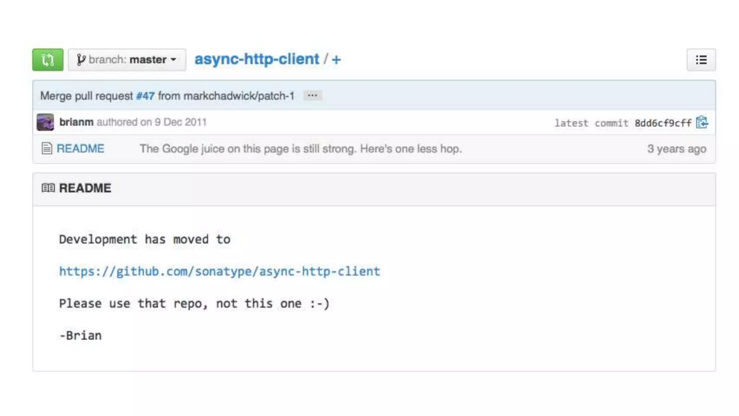Viewport: 739px width, 416px height.
Task: Click the 'authored on 9 Dec 2011' date
Action: 152,122
